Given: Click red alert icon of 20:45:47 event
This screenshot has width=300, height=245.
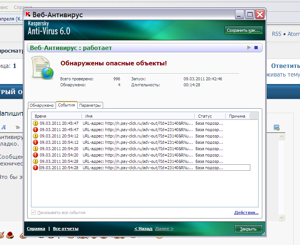Looking at the screenshot, I should [35, 130].
